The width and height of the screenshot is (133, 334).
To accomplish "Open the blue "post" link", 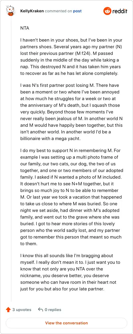I will point(77,11).
